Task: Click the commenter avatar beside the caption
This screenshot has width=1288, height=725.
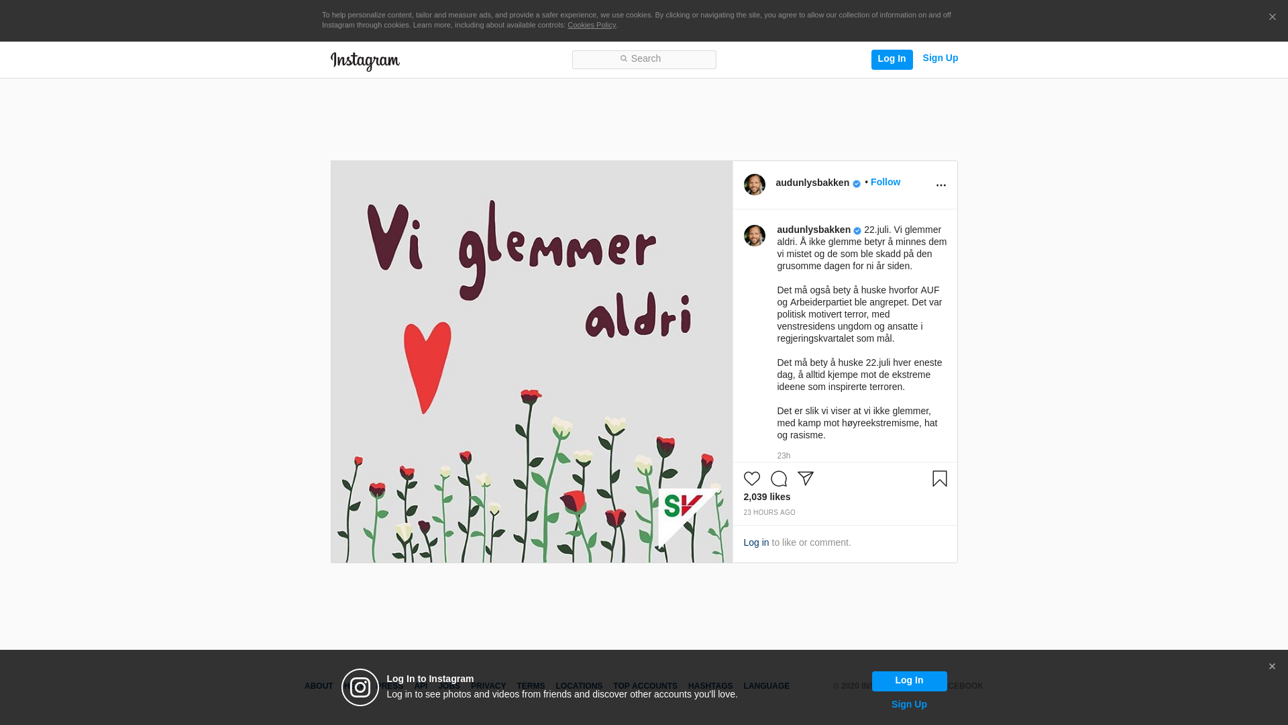Action: pos(754,236)
